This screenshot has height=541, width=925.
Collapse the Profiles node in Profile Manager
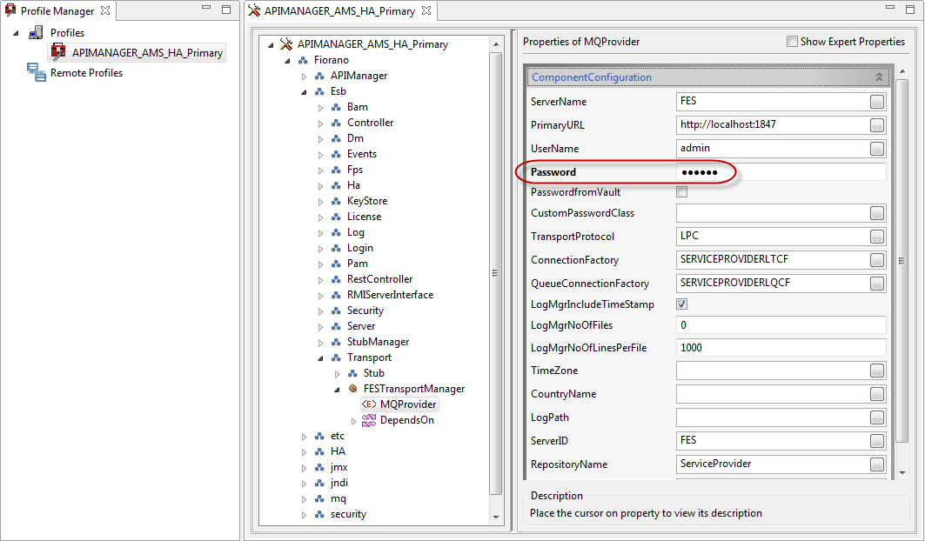[16, 33]
